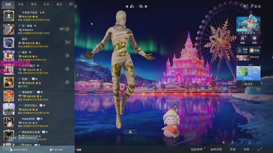Image resolution: width=273 pixels, height=153 pixels.
Task: Open the 军需 supply crate icon
Action: [x=254, y=39]
